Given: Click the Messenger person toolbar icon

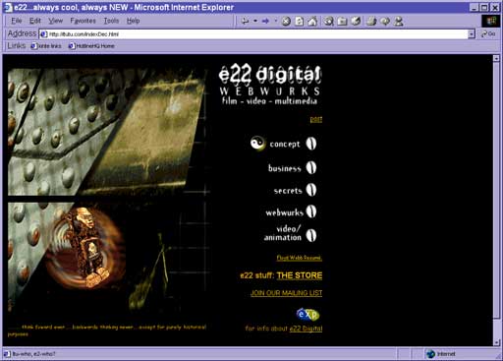Looking at the screenshot, I should pyautogui.click(x=399, y=22).
